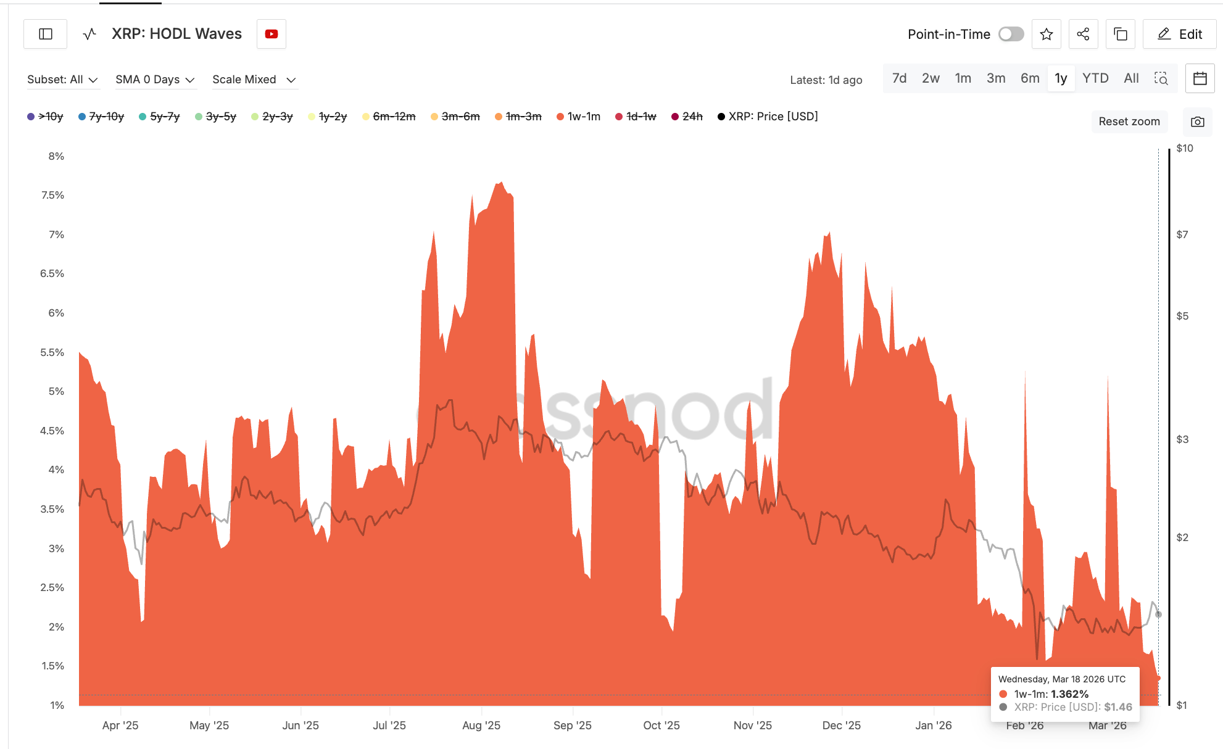Open the sidebar panel icon
The width and height of the screenshot is (1223, 749).
click(44, 34)
